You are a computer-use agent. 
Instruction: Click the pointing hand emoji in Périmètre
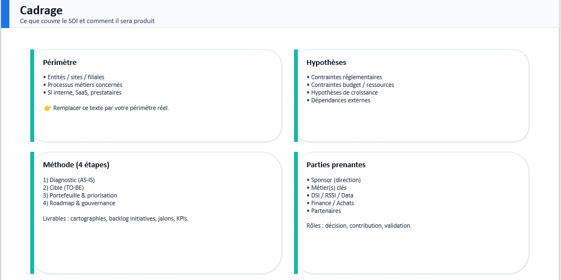(x=47, y=108)
